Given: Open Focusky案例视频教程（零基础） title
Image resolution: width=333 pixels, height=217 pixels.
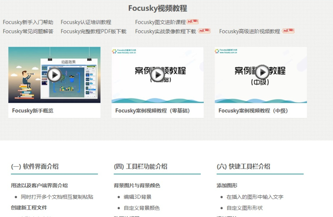Looking at the screenshot, I should click(152, 111).
